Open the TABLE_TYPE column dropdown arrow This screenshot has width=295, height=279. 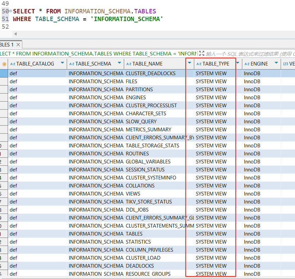tap(238, 63)
